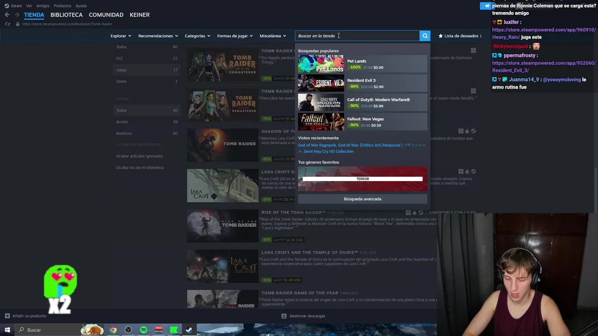This screenshot has width=598, height=336.
Task: Click the Resident Evil 3 search thumbnail
Action: pos(321,83)
